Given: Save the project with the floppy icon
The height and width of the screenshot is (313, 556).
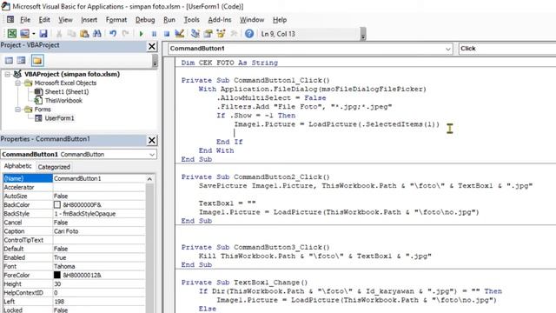Looking at the screenshot, I should click(x=43, y=34).
